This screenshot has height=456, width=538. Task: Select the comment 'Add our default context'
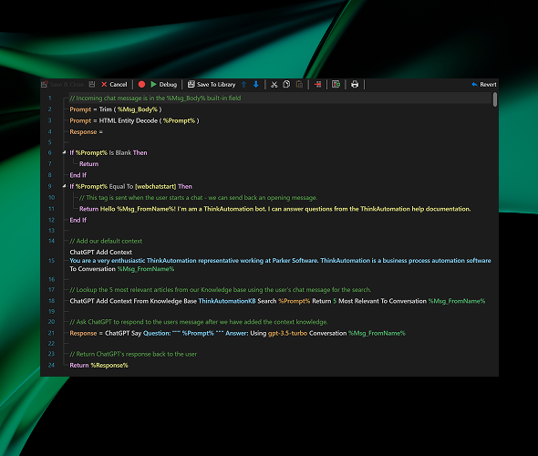(106, 241)
